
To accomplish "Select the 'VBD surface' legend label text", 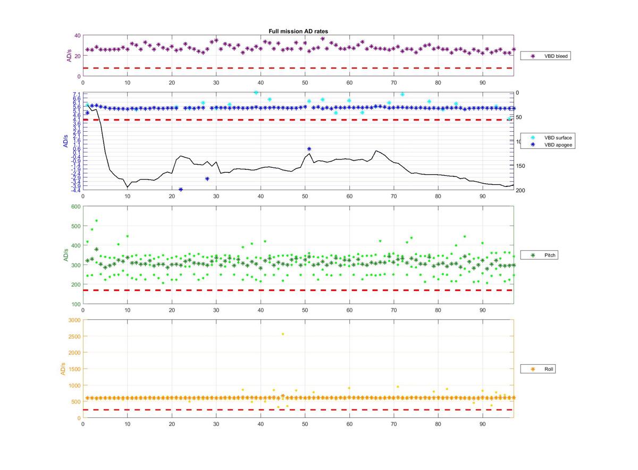I will (x=558, y=138).
